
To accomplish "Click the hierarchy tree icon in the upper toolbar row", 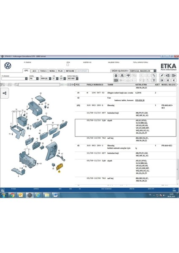I will (154, 75).
